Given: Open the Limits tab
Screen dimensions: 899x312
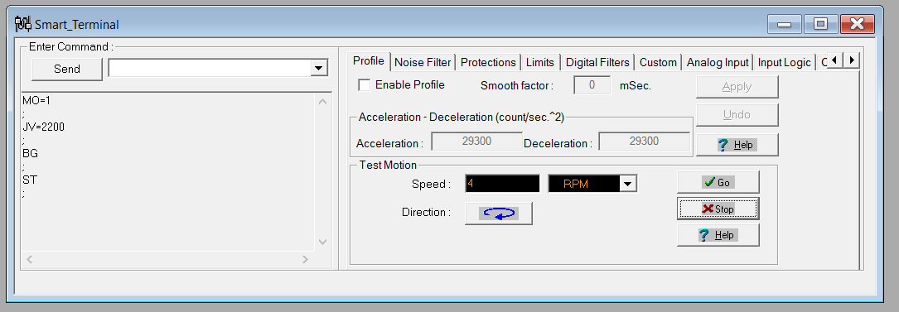Looking at the screenshot, I should tap(539, 62).
